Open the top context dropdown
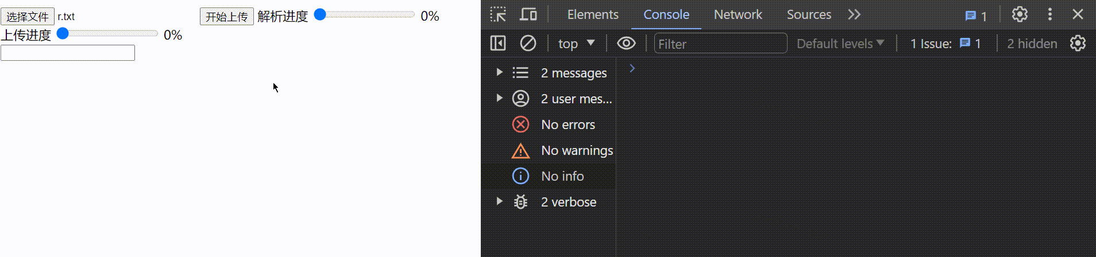1096x257 pixels. pos(576,44)
